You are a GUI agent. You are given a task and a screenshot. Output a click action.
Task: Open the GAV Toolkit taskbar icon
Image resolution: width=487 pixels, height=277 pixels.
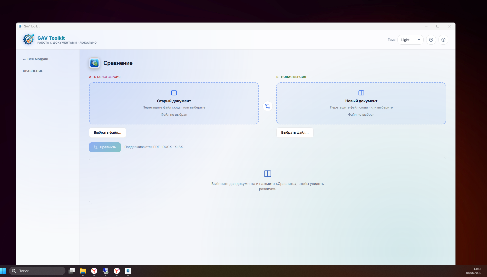point(128,271)
